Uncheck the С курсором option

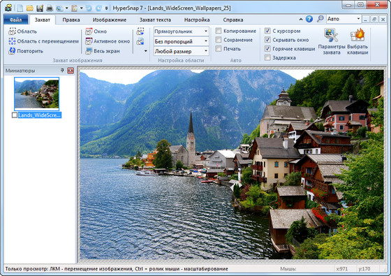click(267, 31)
